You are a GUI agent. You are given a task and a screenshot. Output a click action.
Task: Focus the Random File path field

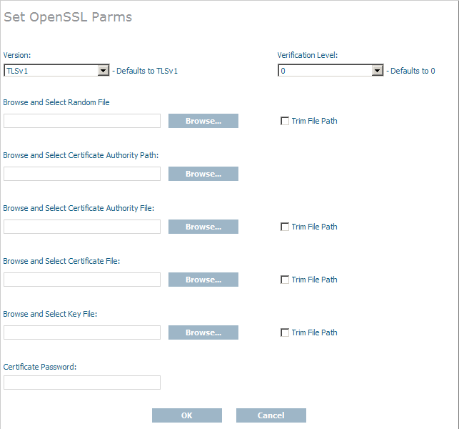(82, 121)
